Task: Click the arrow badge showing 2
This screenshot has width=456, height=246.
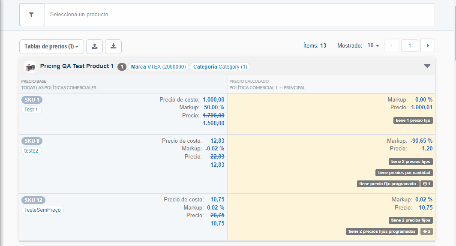Action: [426, 231]
